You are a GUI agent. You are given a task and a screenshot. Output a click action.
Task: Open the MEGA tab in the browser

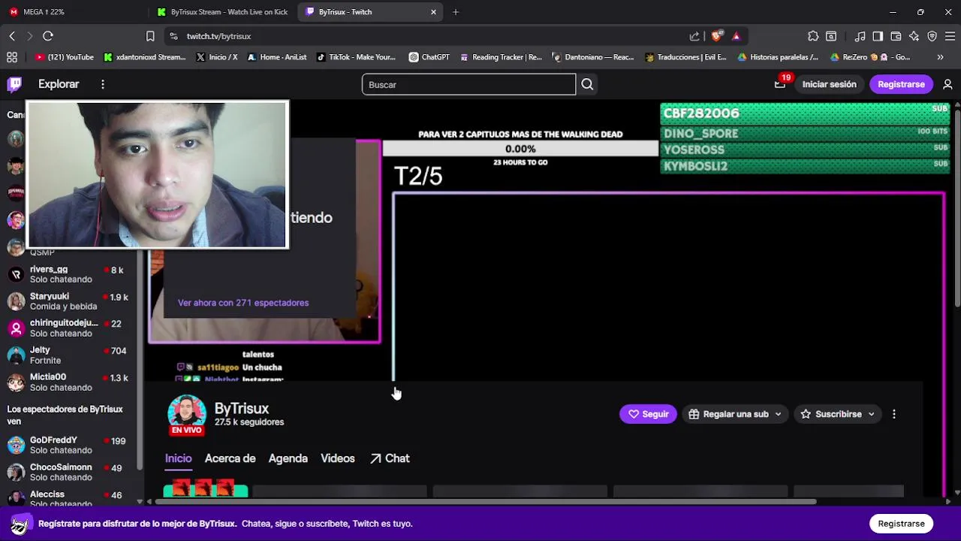click(x=73, y=12)
